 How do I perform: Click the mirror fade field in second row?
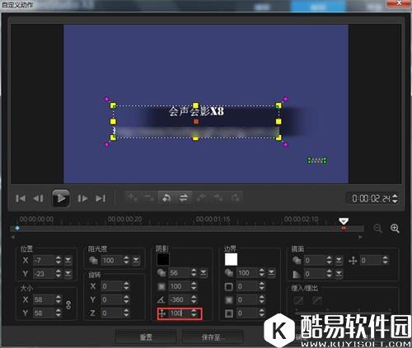click(x=315, y=273)
